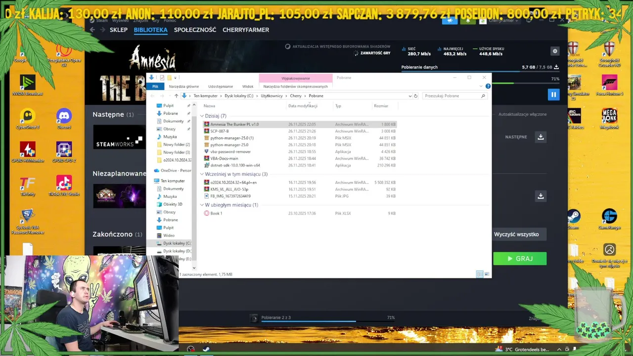633x356 pixels.
Task: Open Narzędzia folderów skompresowanych tab
Action: pos(295,86)
